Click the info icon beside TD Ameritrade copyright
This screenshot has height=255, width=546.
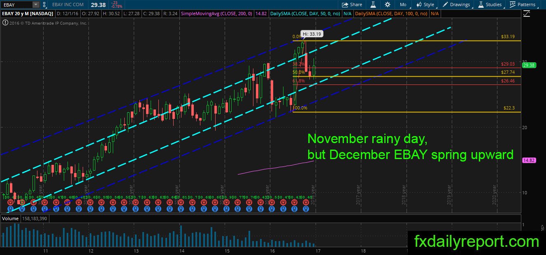pos(5,23)
